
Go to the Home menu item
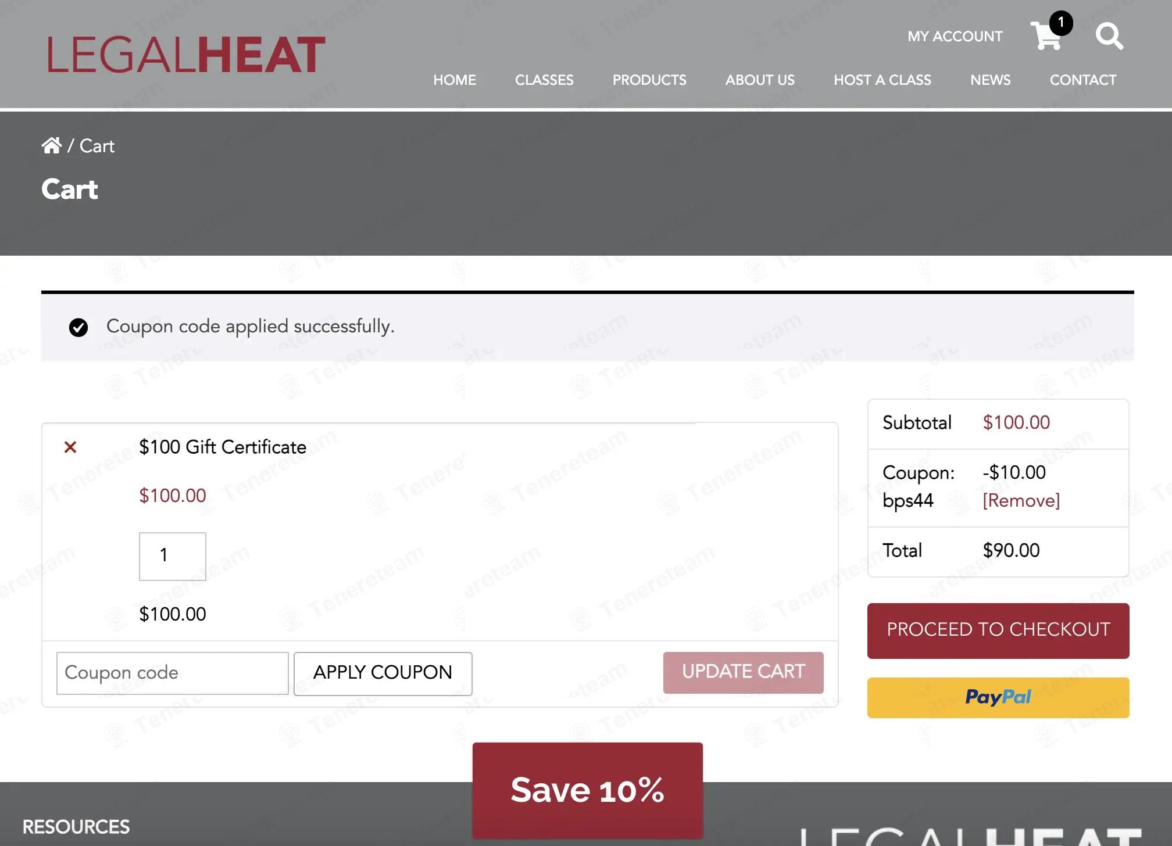click(455, 80)
